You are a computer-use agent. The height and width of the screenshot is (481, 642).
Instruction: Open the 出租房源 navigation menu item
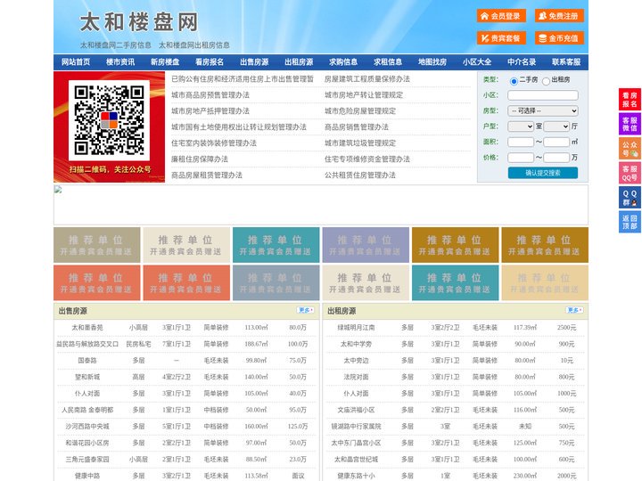coord(299,62)
